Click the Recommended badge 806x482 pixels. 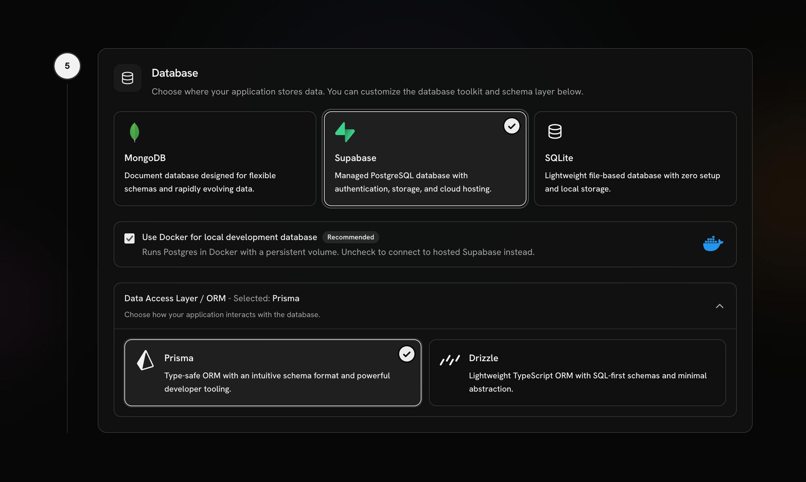[350, 237]
